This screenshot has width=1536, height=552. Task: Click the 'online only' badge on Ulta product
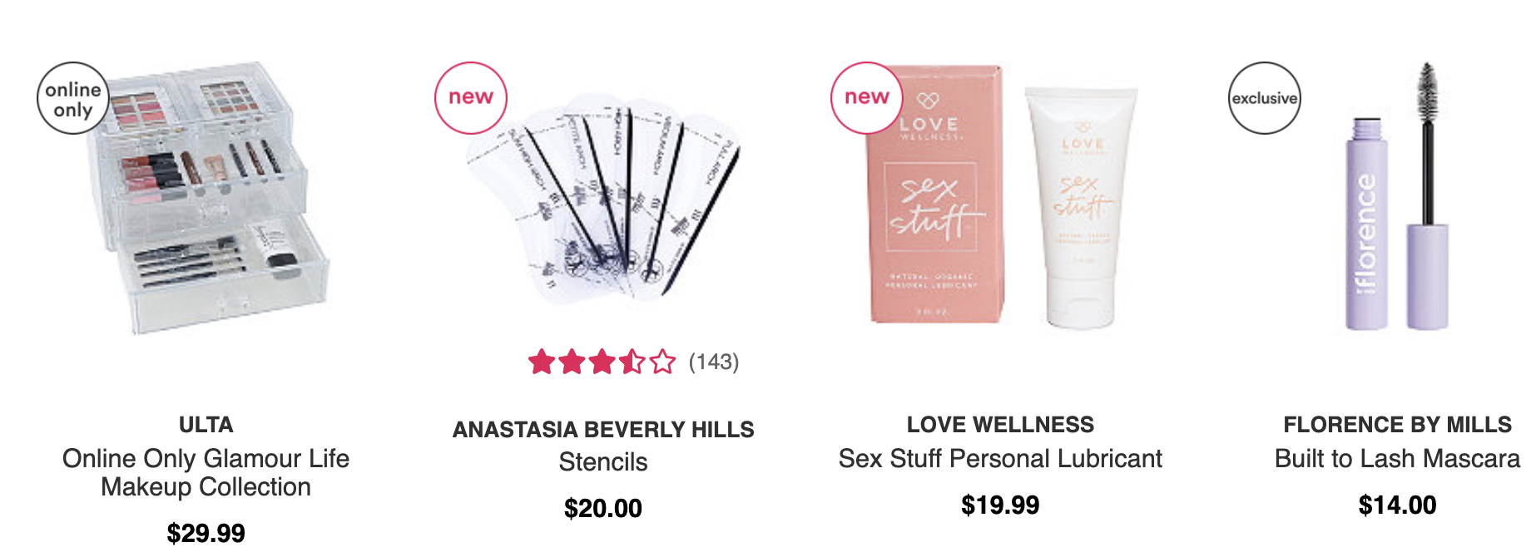coord(73,98)
